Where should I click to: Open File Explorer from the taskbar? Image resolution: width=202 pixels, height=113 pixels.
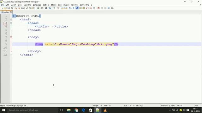pyautogui.click(x=69, y=110)
